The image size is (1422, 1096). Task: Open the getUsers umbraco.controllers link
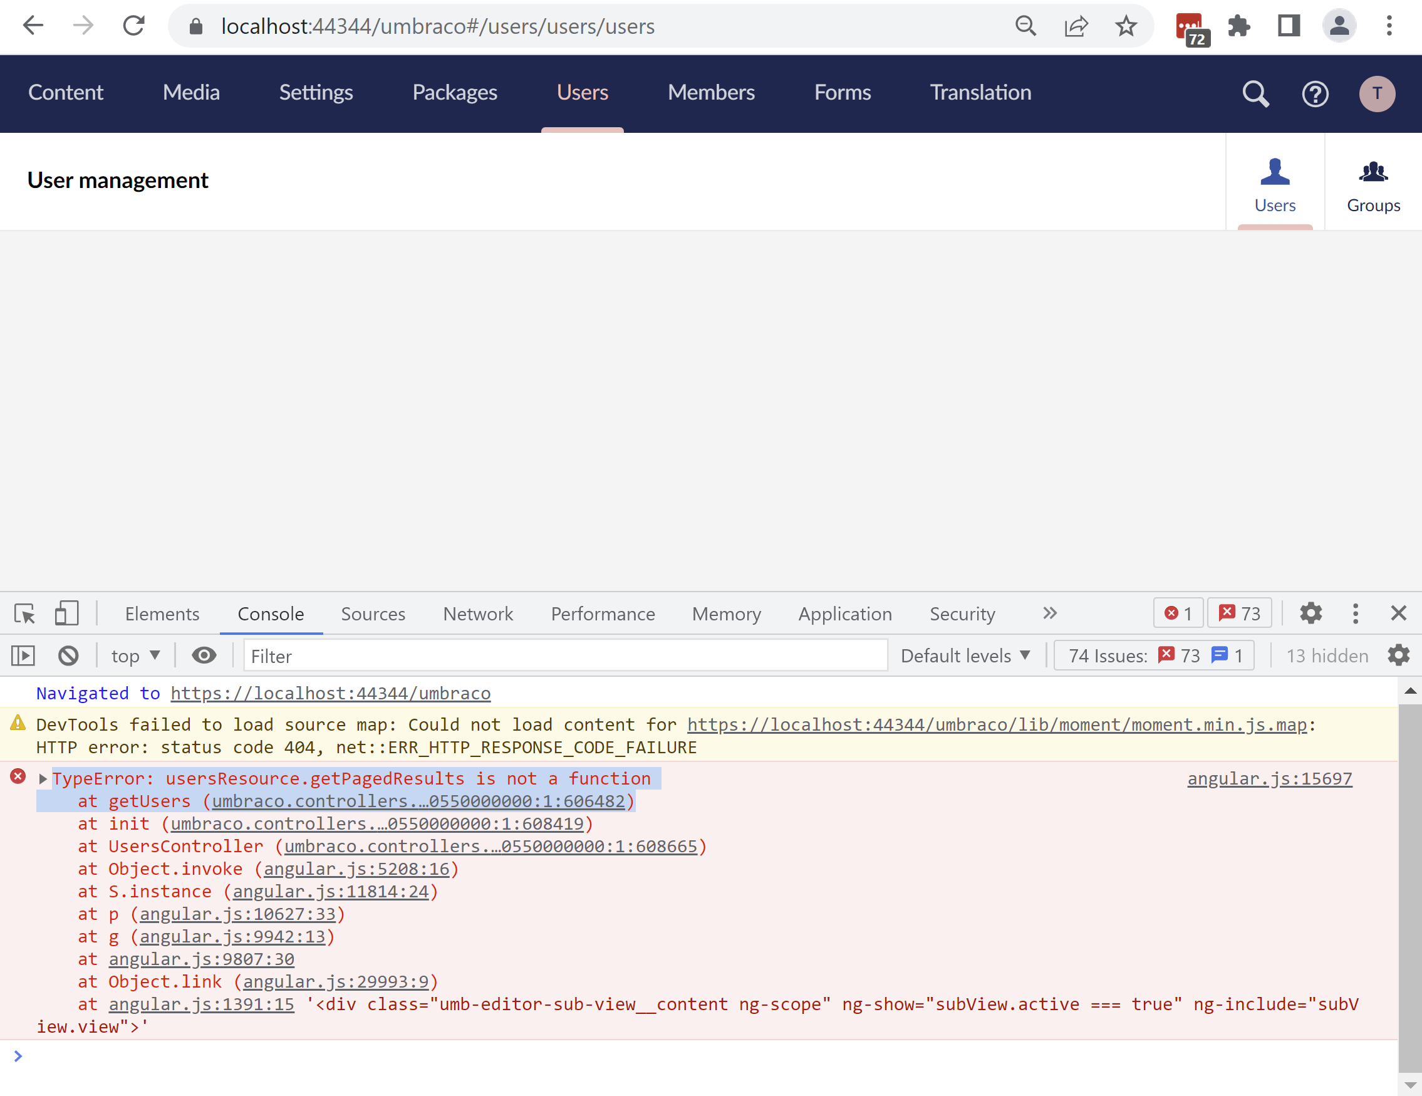tap(418, 801)
